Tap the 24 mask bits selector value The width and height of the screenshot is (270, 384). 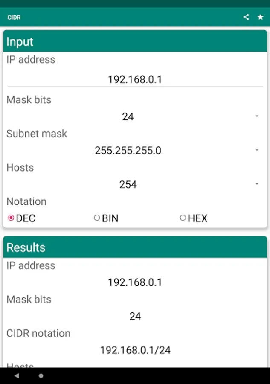(x=128, y=116)
